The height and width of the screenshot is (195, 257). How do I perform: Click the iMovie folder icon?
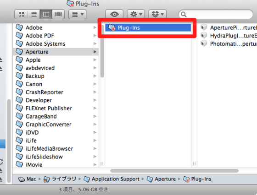pos(19,164)
